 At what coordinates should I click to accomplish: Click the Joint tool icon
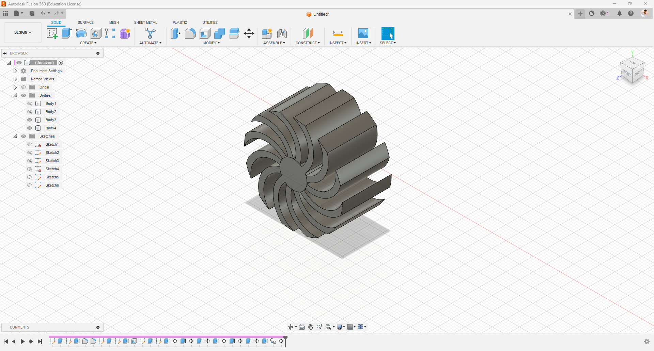(282, 33)
